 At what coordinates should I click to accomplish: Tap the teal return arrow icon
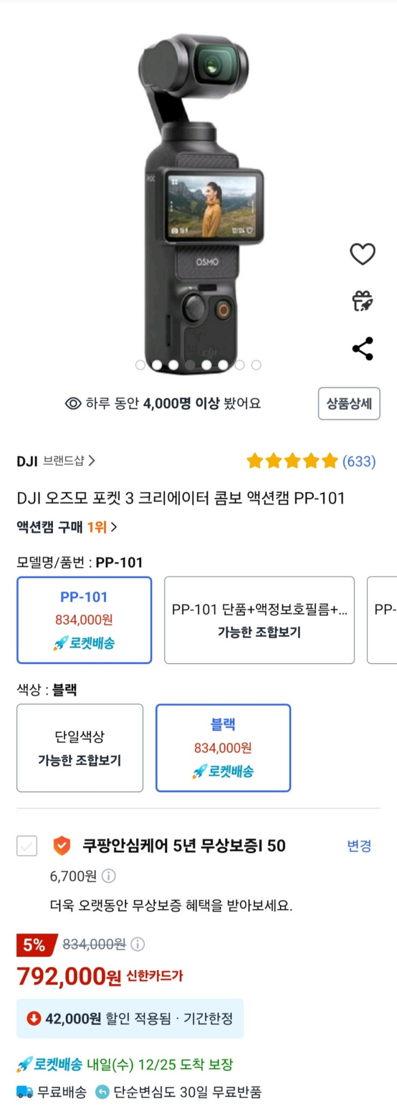pyautogui.click(x=102, y=1092)
